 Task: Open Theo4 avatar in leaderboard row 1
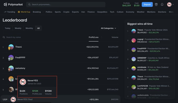(11, 47)
